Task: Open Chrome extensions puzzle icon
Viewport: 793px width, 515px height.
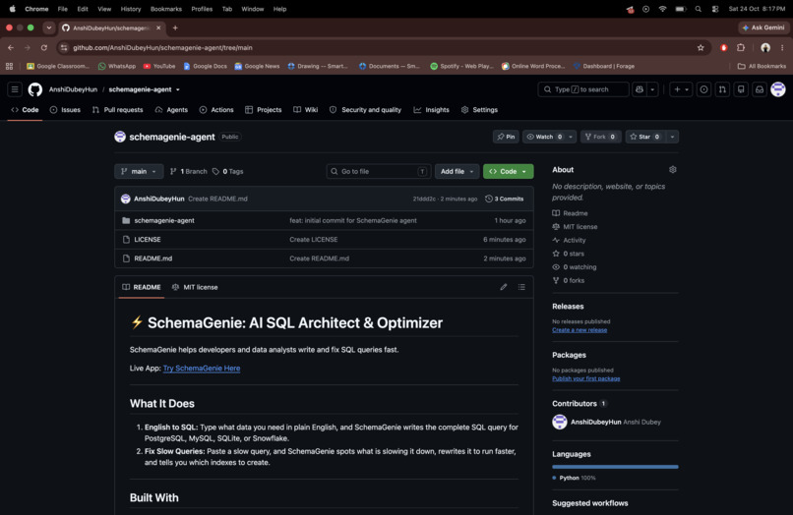Action: [741, 47]
